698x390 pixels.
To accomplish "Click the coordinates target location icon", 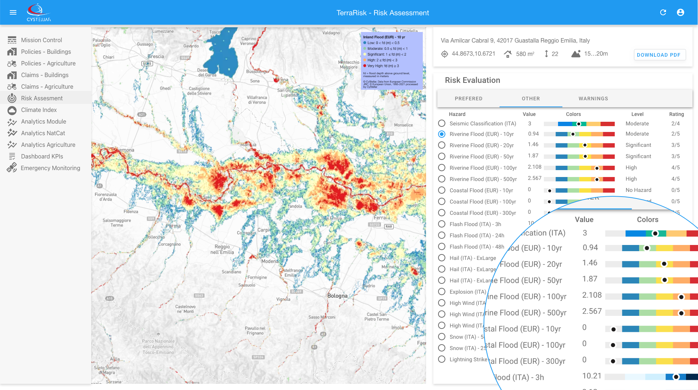I will tap(444, 54).
